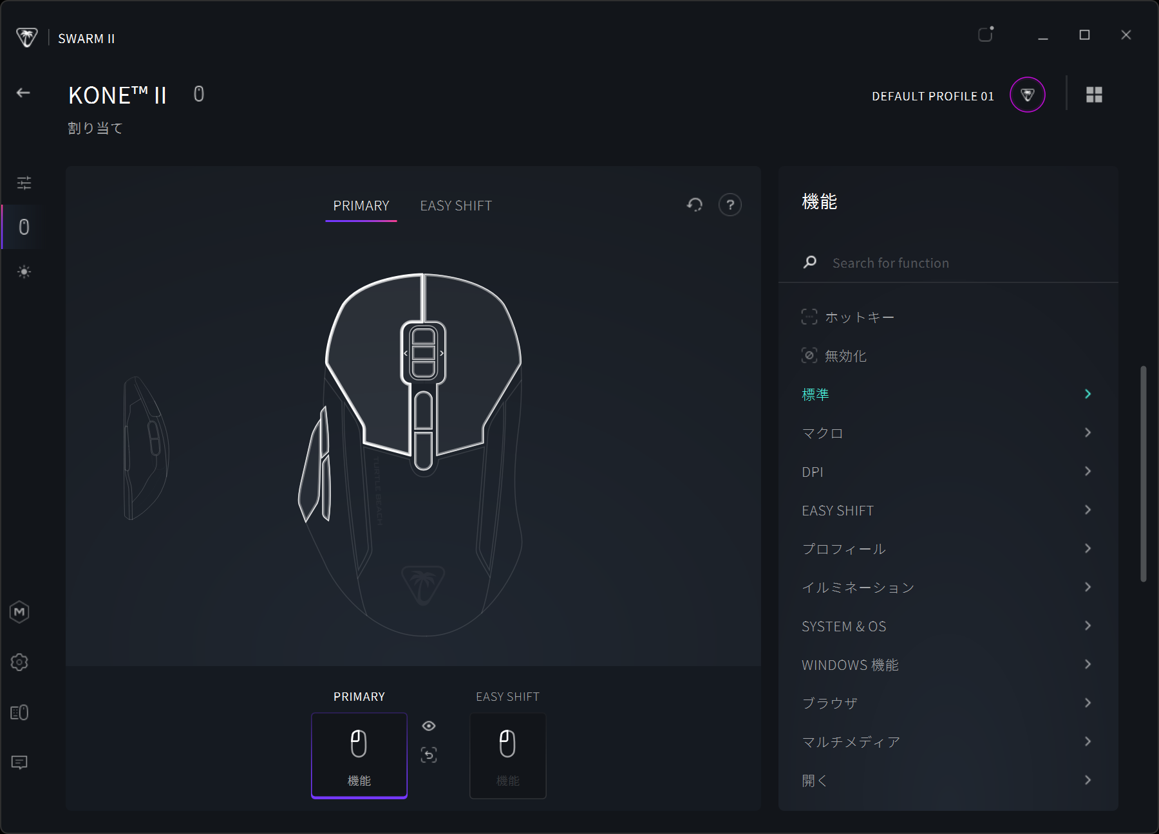Expand the SYSTEM & OS category

[948, 626]
